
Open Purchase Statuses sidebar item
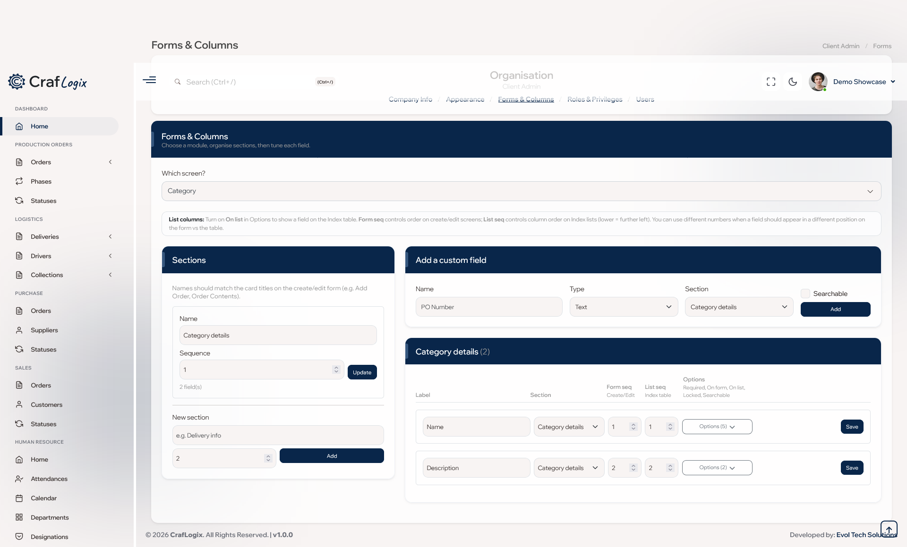(60, 349)
